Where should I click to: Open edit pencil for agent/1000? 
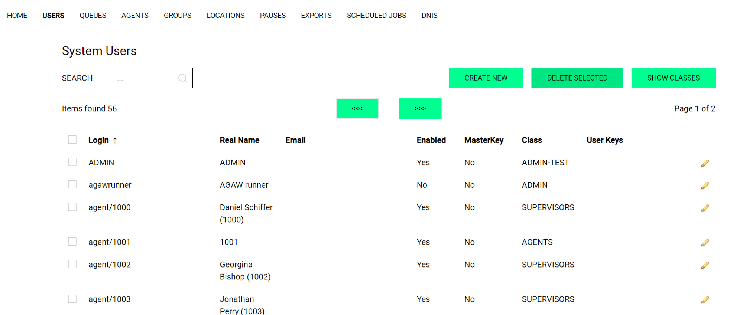click(705, 208)
